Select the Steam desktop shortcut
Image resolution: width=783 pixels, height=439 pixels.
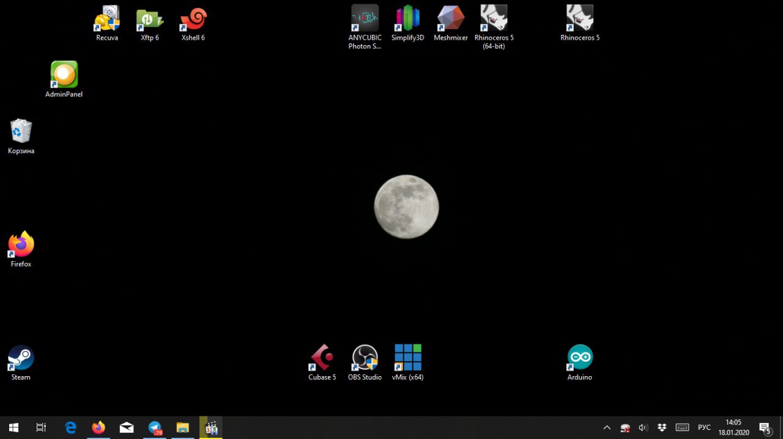pos(21,363)
